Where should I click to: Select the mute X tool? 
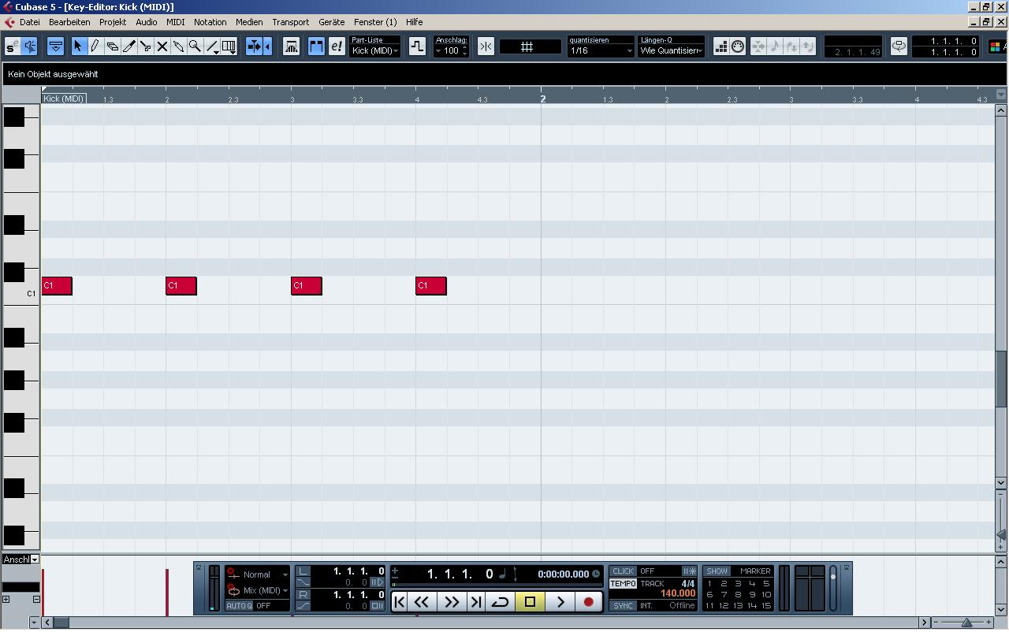pos(162,46)
